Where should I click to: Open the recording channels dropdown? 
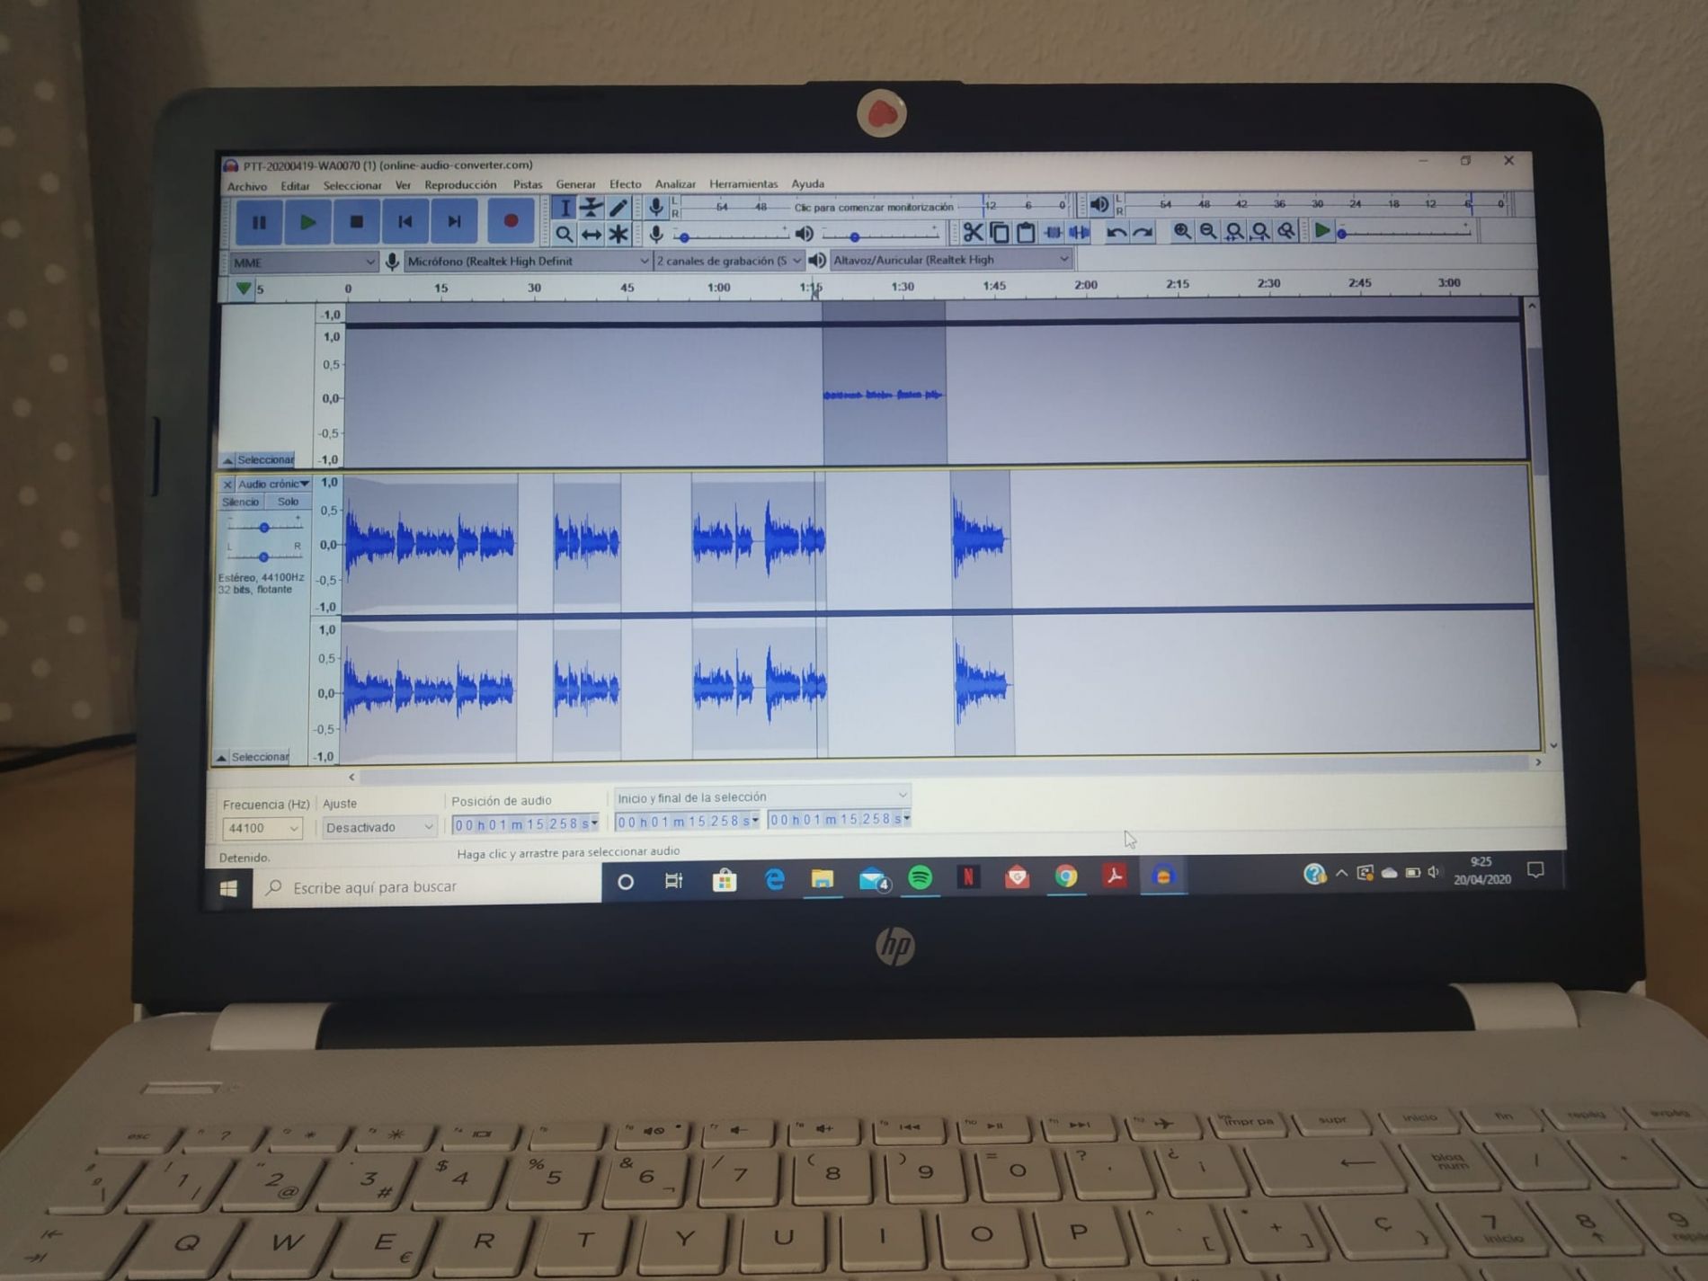(x=728, y=261)
